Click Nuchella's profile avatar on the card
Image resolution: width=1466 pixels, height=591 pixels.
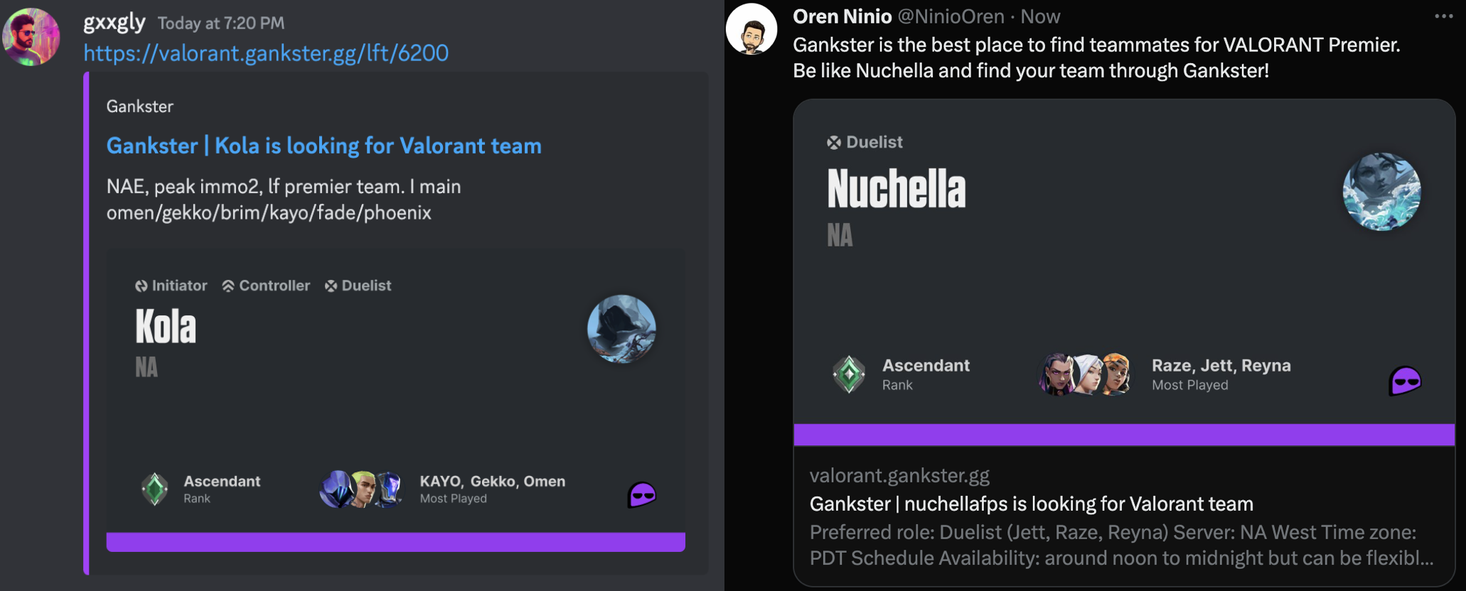(1381, 190)
